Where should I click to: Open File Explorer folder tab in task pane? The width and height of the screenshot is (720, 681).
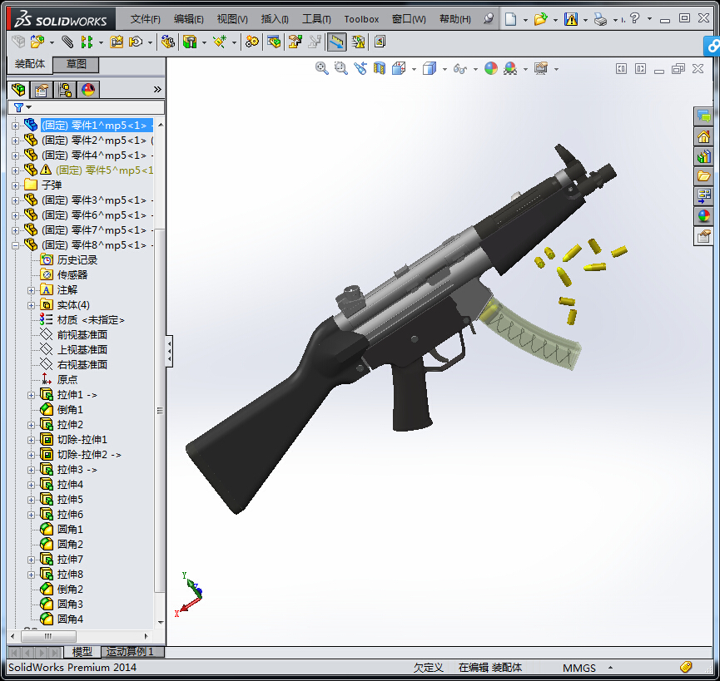pyautogui.click(x=703, y=176)
